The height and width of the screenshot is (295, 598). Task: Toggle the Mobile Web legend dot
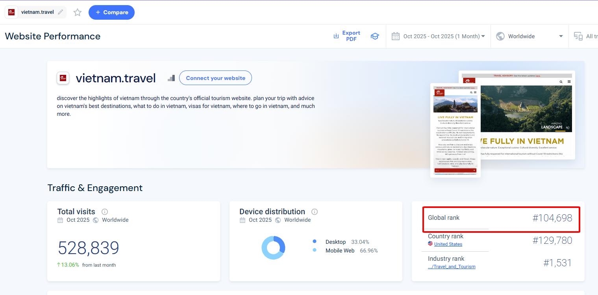coord(314,250)
